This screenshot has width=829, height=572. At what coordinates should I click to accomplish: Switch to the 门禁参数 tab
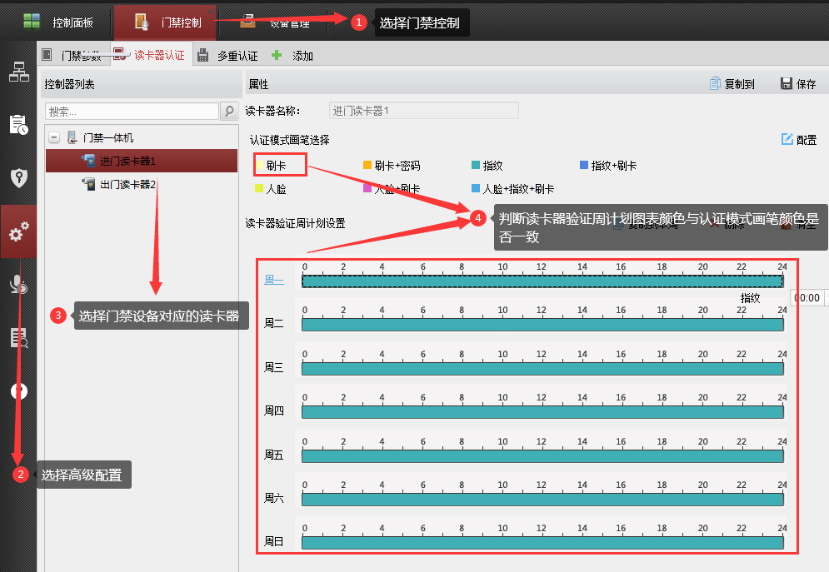pyautogui.click(x=72, y=56)
